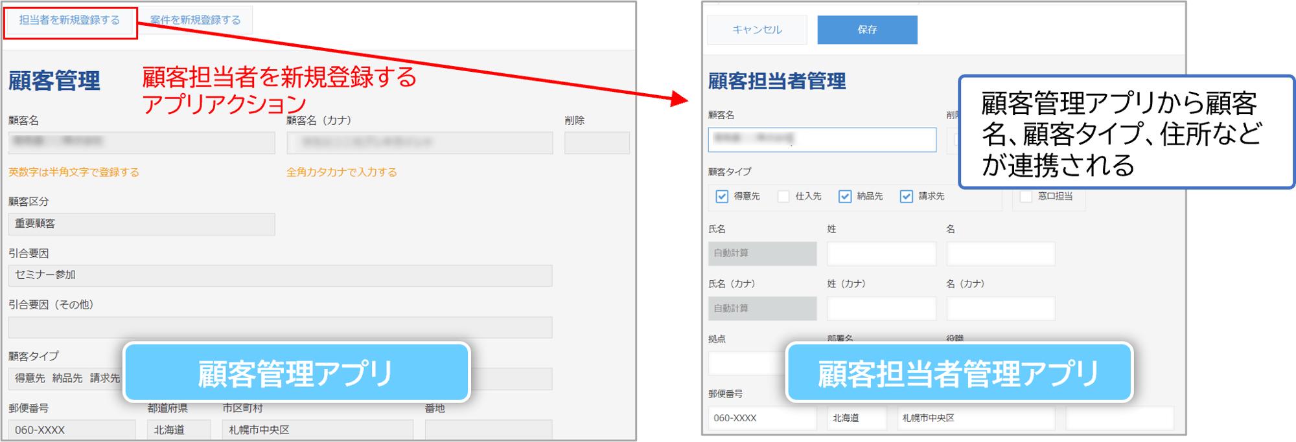Click the 拠点 input field
The height and width of the screenshot is (442, 1296).
[x=747, y=363]
